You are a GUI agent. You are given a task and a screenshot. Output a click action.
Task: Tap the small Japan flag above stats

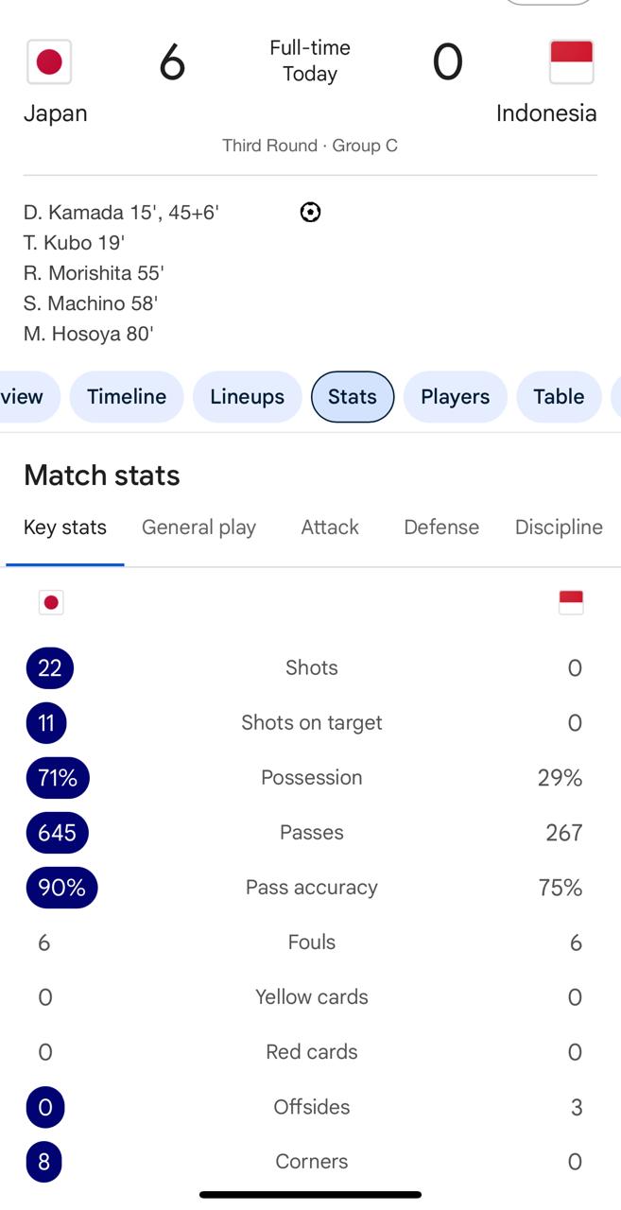point(51,603)
